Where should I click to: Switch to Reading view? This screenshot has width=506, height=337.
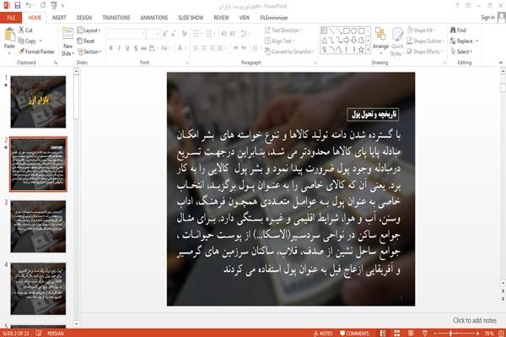tap(411, 333)
